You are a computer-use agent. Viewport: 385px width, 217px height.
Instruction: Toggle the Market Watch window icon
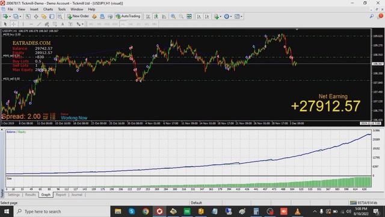(28, 16)
